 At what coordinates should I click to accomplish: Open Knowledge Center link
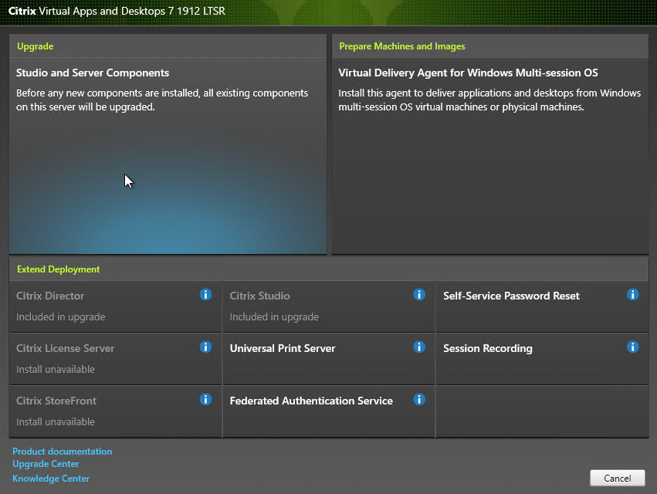[x=51, y=479]
